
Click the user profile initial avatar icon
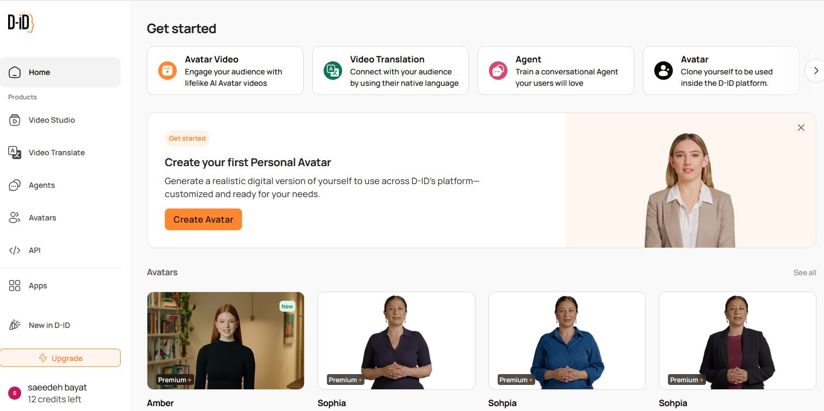pos(15,393)
